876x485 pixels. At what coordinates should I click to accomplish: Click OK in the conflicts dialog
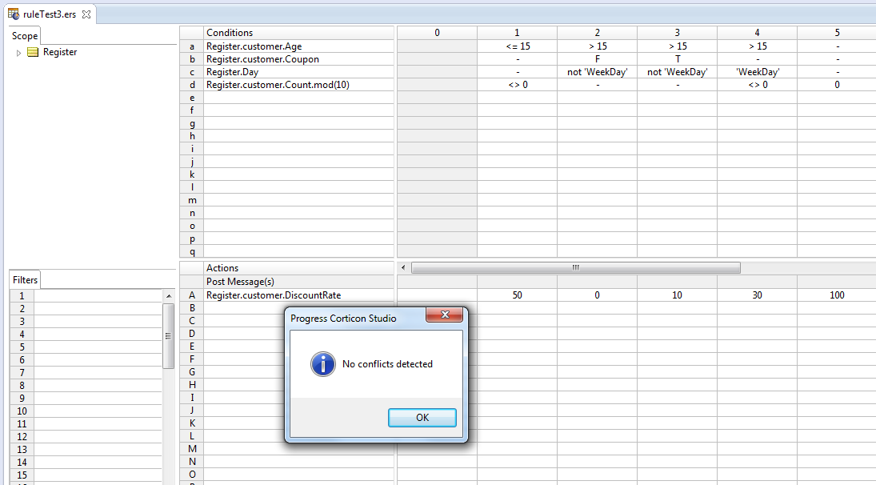pos(422,418)
